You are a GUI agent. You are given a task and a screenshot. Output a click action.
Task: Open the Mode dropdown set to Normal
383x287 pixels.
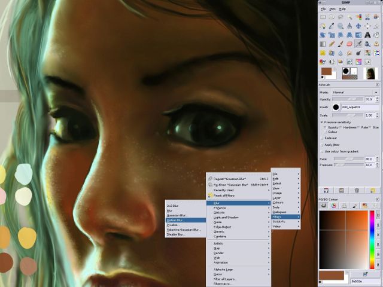[x=355, y=92]
